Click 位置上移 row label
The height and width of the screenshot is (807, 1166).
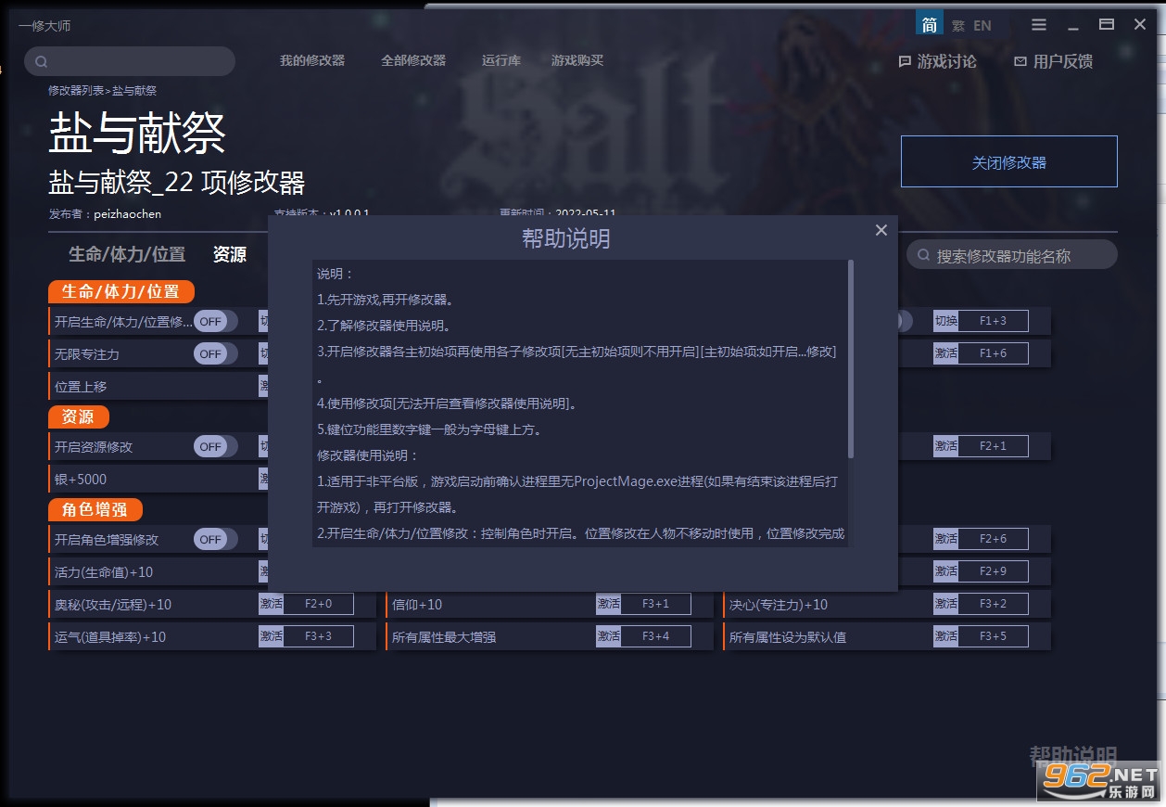tap(81, 387)
